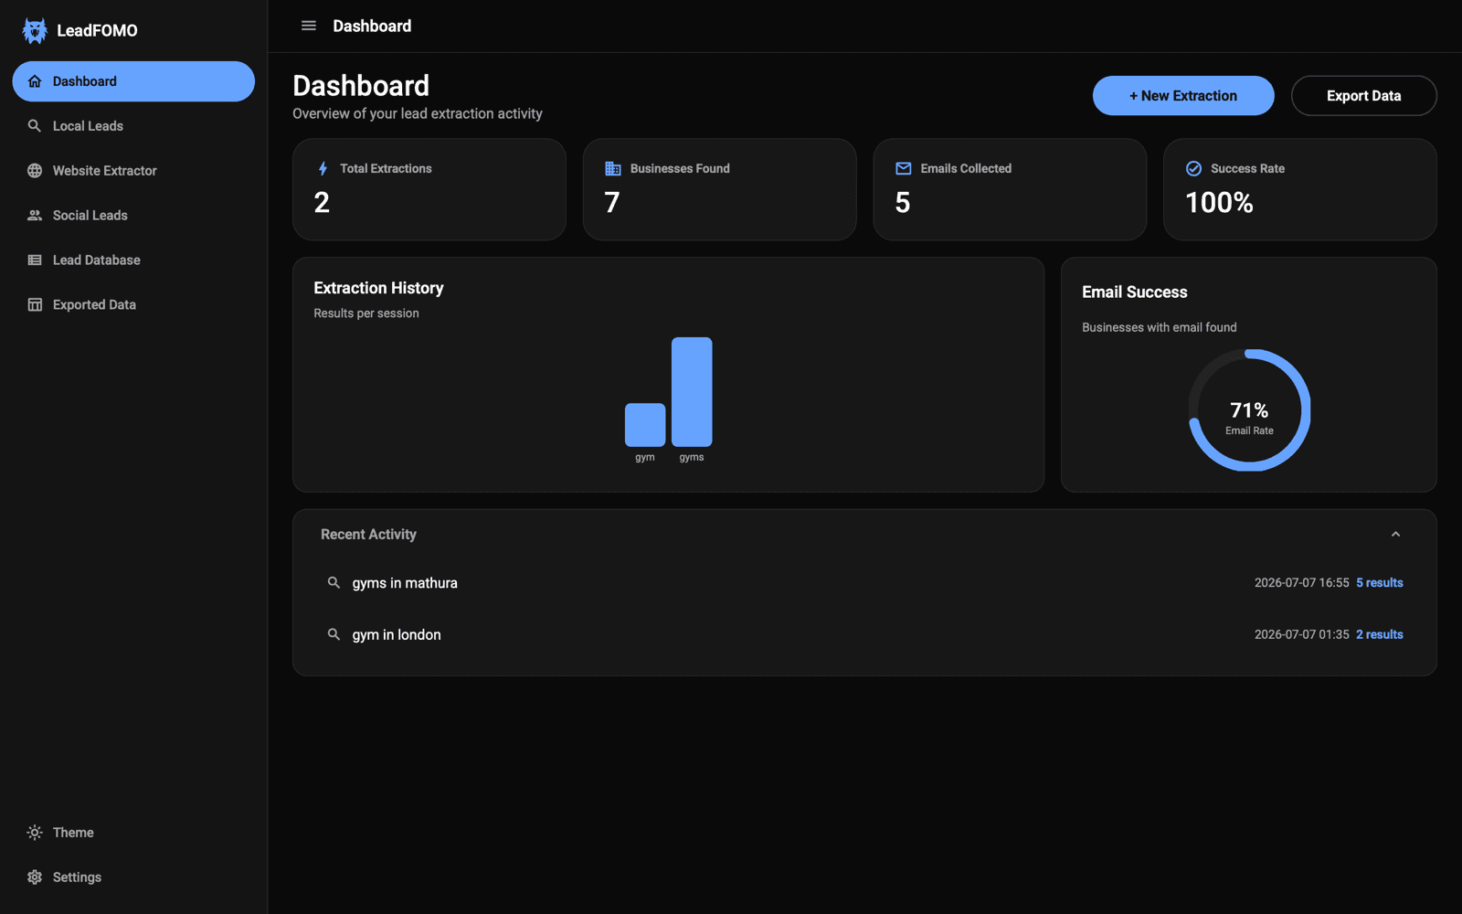Click the Website Extractor globe icon
Viewport: 1462px width, 914px height.
click(x=35, y=171)
